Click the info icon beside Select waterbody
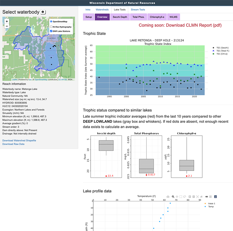 pyautogui.click(x=43, y=12)
